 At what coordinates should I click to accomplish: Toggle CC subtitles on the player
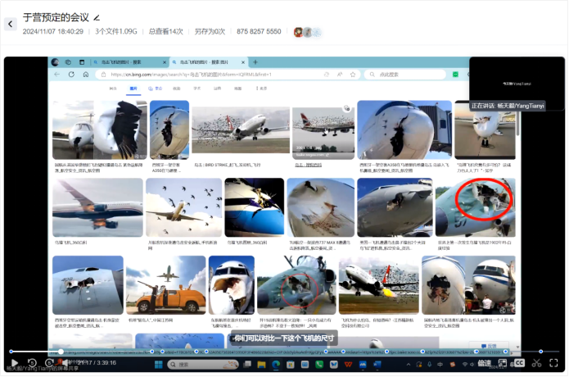point(519,362)
